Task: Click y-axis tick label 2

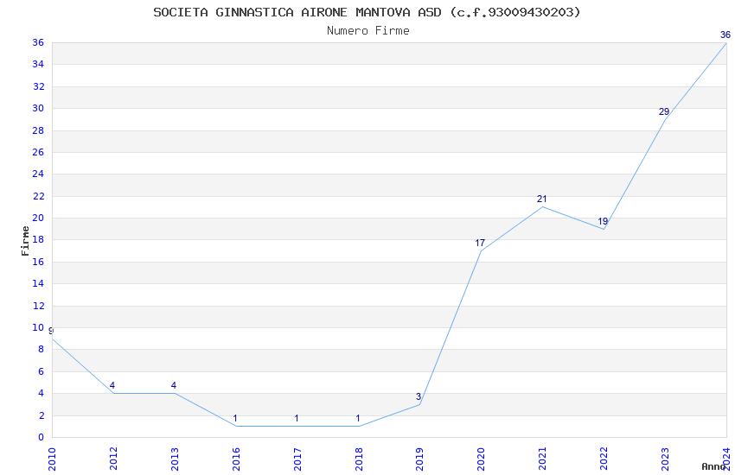Action: pyautogui.click(x=42, y=415)
